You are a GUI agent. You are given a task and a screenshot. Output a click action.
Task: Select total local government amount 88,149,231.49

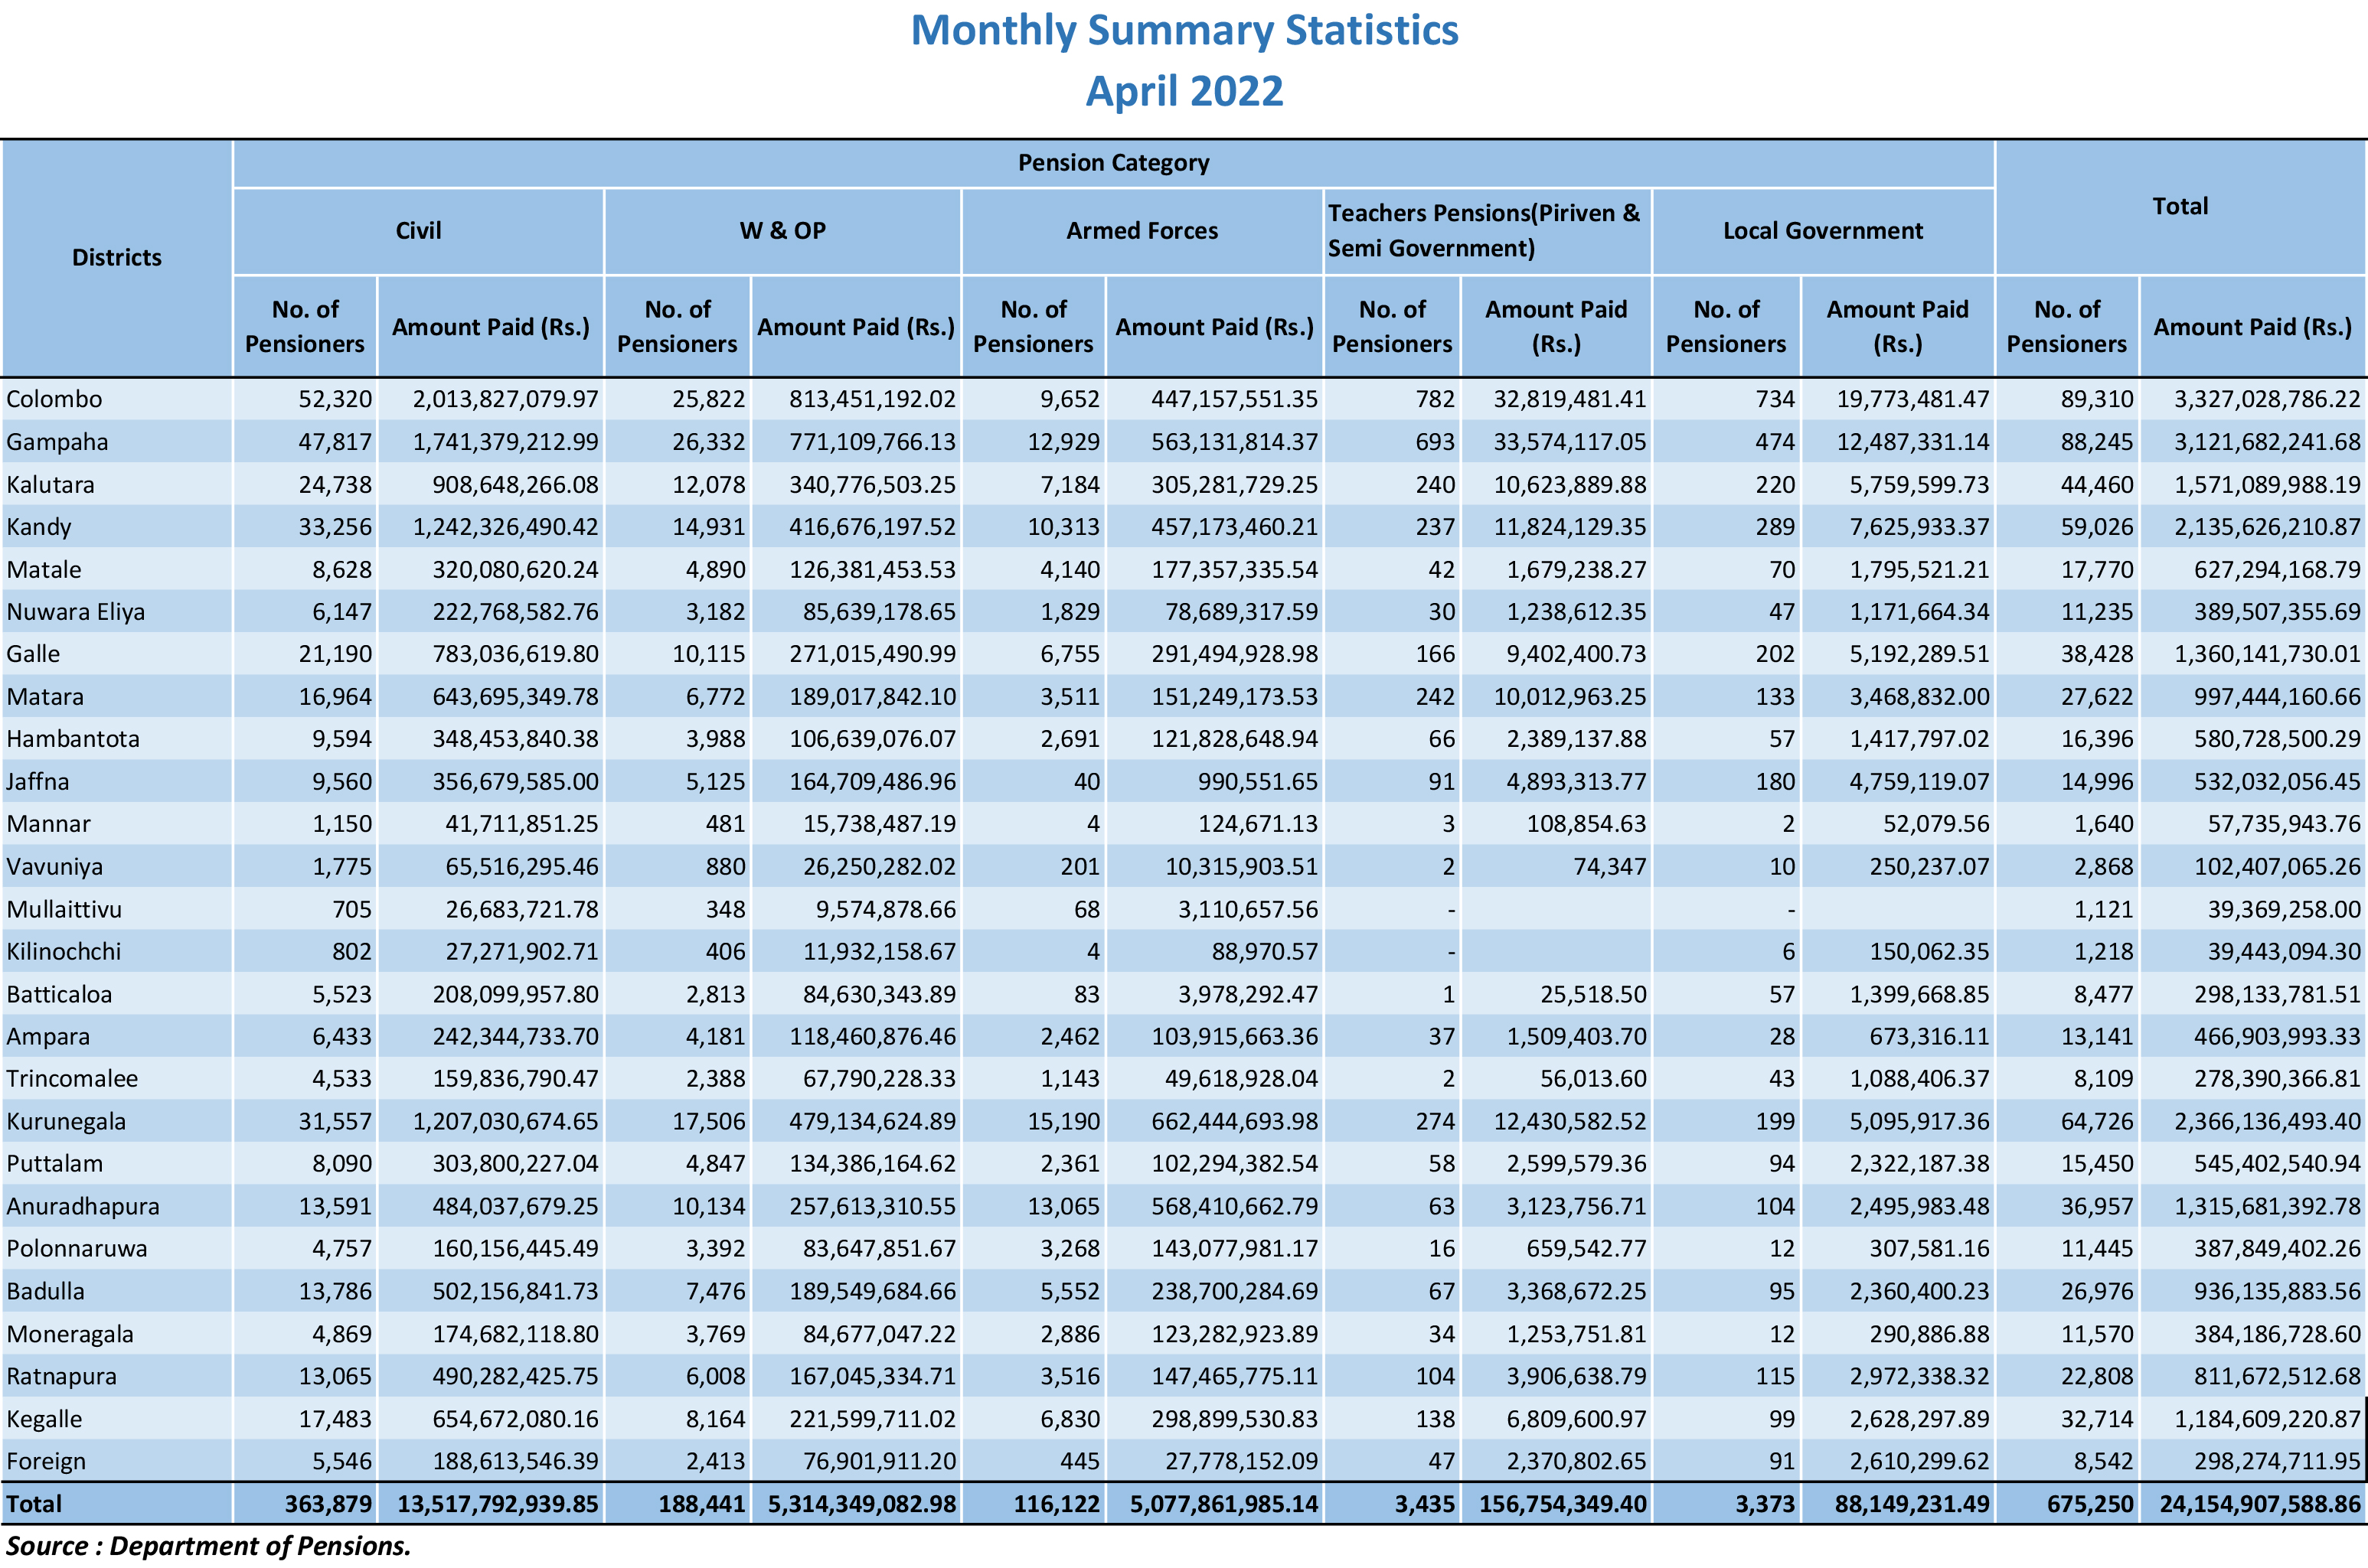click(x=1912, y=1505)
